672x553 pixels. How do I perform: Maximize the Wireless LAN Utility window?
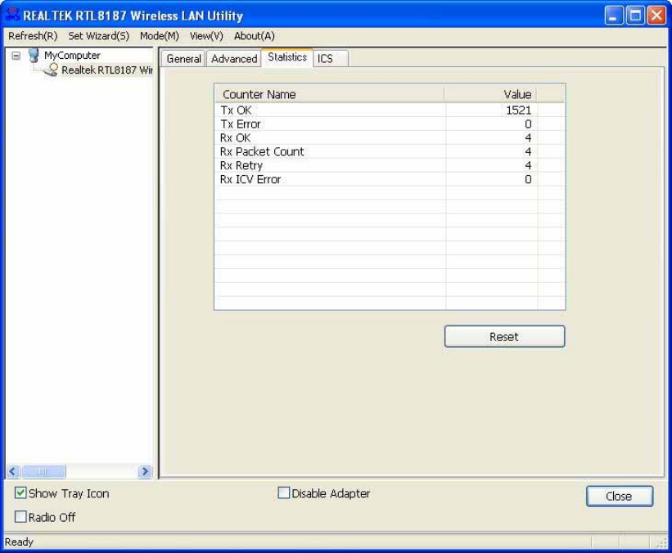point(635,16)
